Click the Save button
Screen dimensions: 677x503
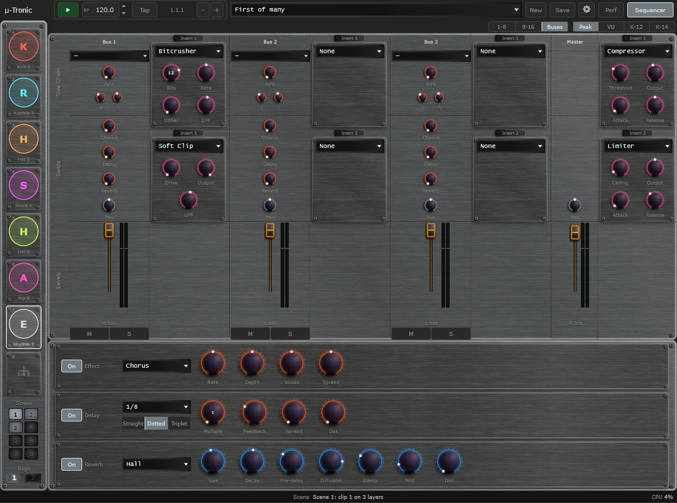[562, 10]
